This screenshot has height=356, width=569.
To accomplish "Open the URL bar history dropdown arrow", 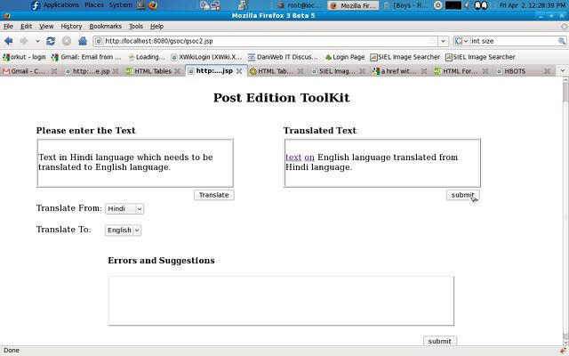I will pos(444,41).
